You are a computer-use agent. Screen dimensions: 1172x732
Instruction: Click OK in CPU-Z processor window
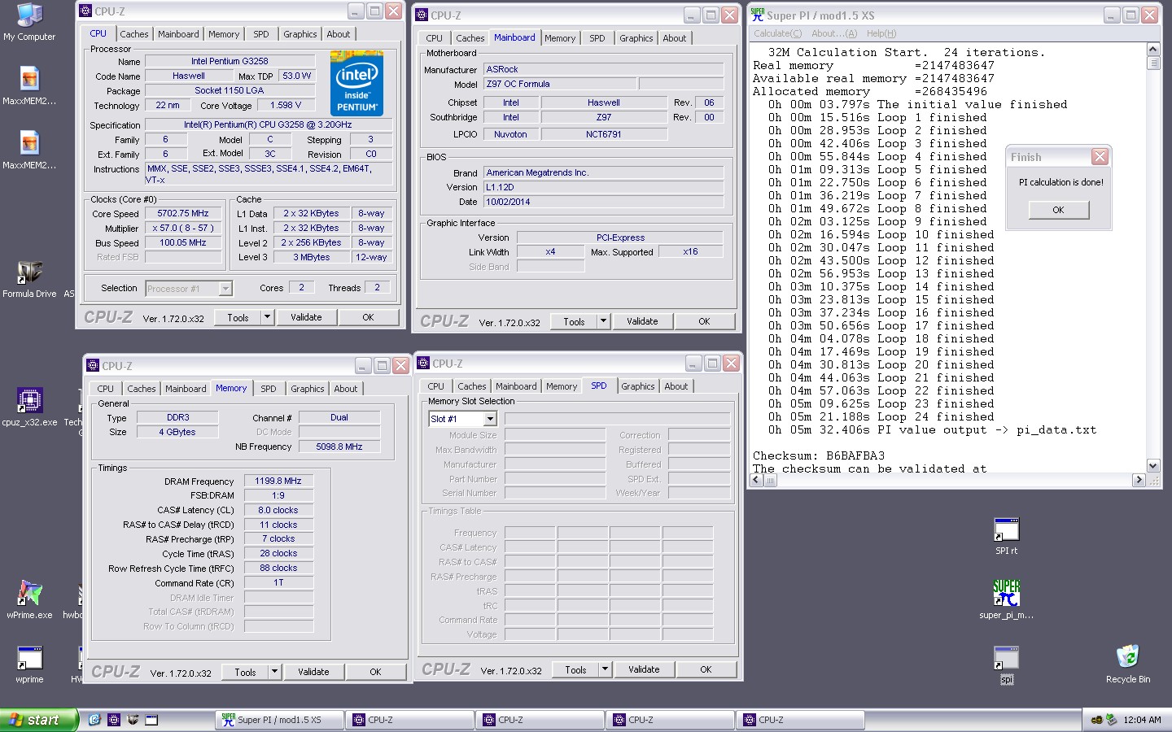coord(368,317)
